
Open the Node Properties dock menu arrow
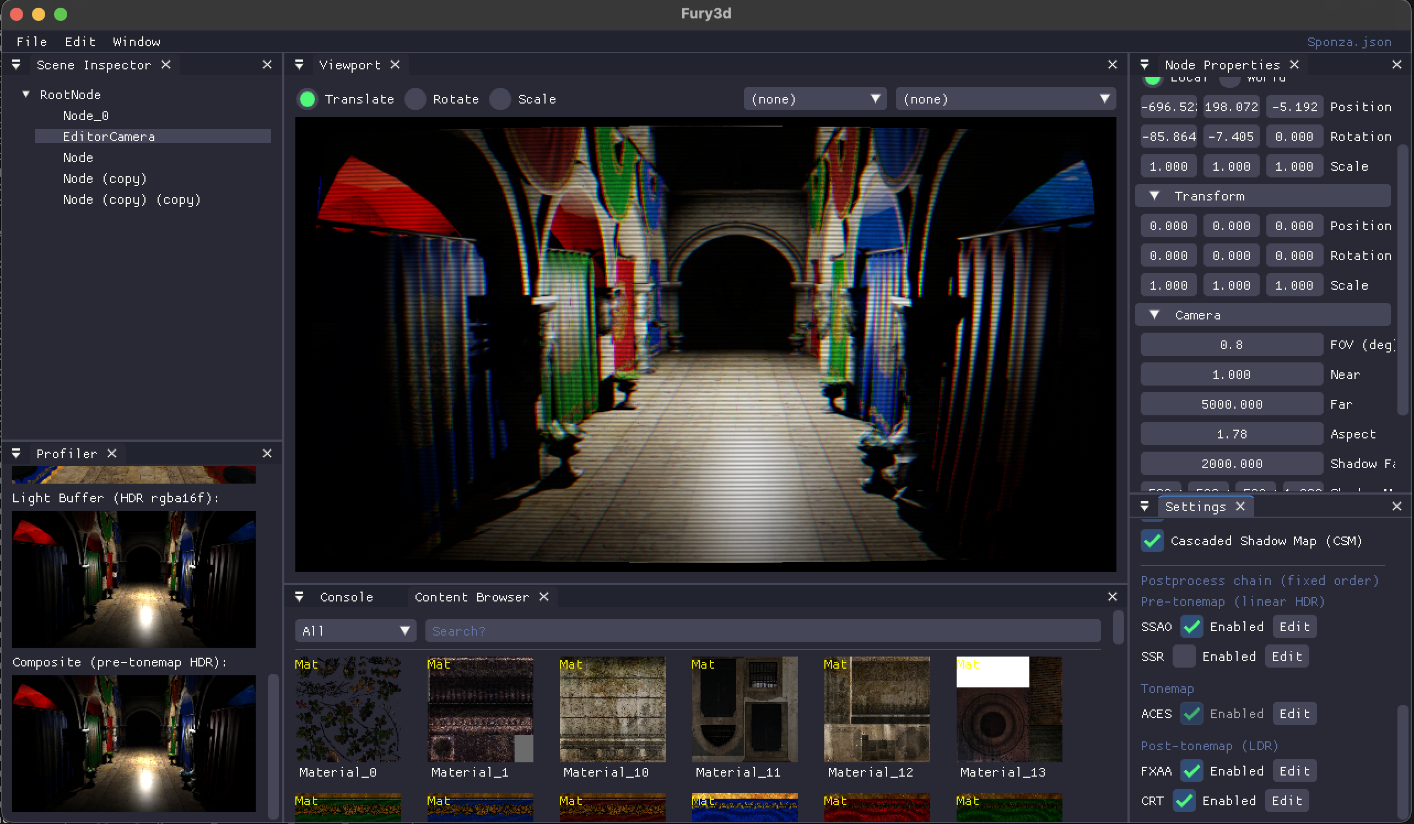(x=1145, y=65)
